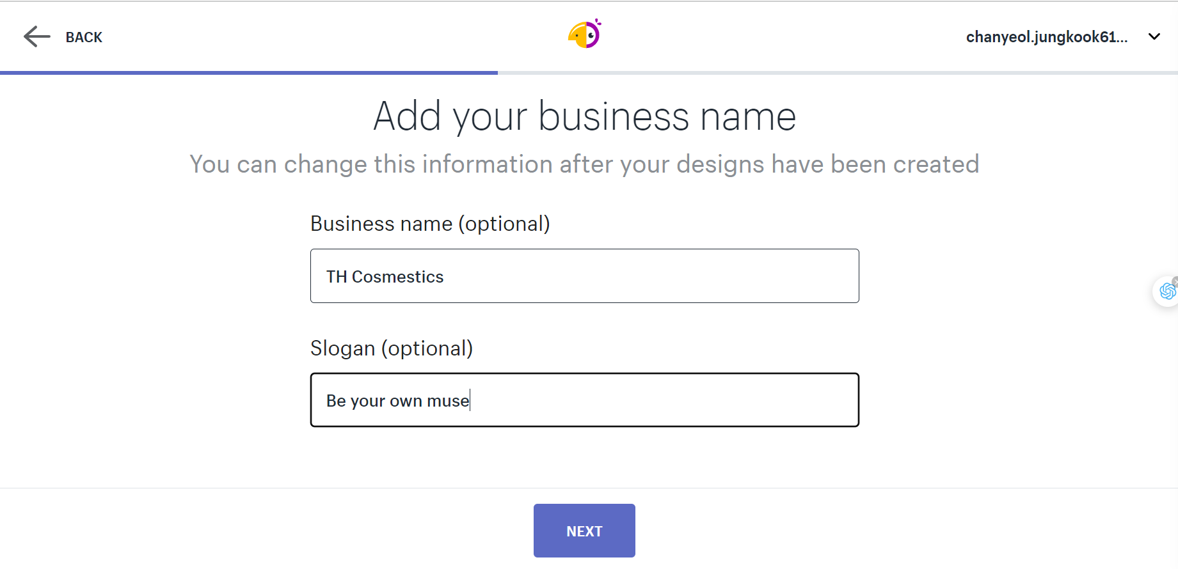Click the BACK text link
The height and width of the screenshot is (569, 1178).
point(84,37)
